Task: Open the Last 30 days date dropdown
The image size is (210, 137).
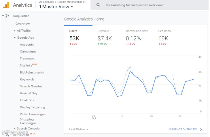Action: [x=79, y=129]
